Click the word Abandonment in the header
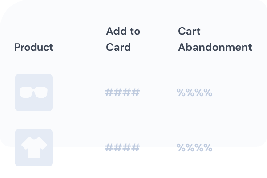Image resolution: width=267 pixels, height=178 pixels. (215, 47)
